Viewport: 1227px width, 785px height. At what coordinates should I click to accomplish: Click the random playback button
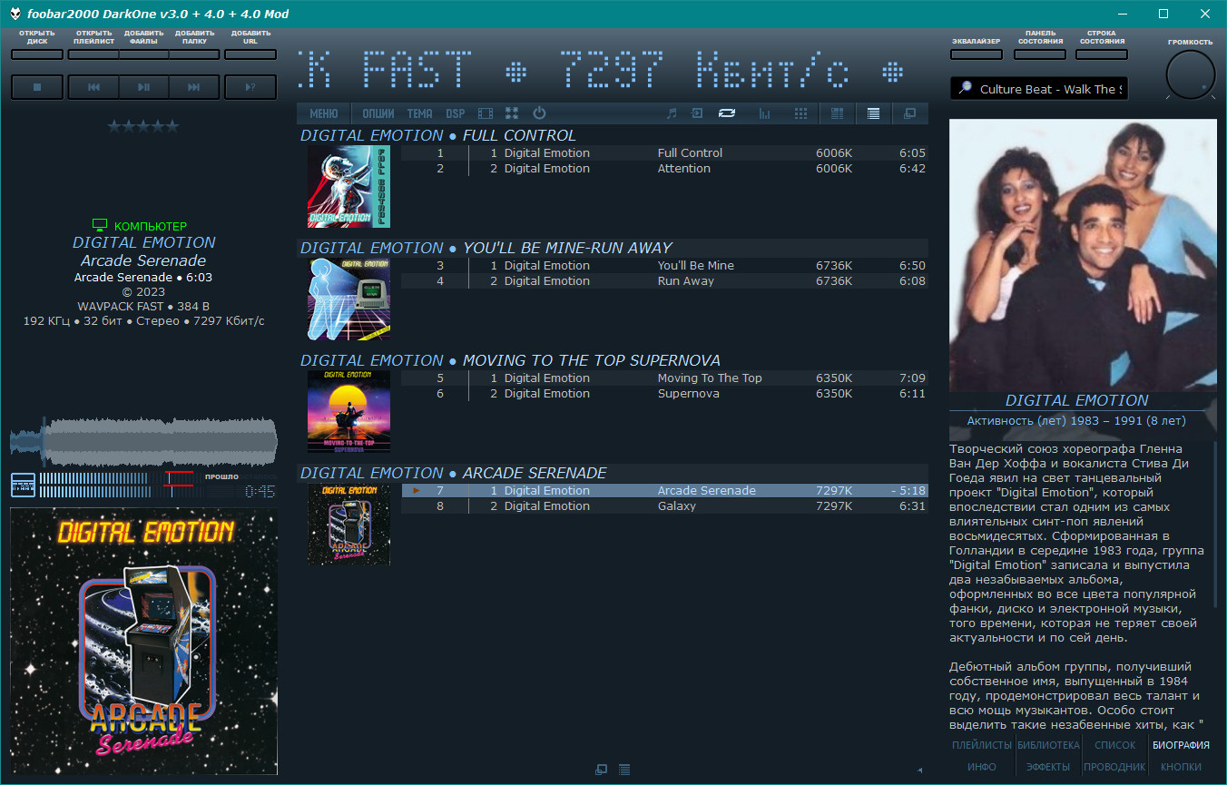point(250,87)
